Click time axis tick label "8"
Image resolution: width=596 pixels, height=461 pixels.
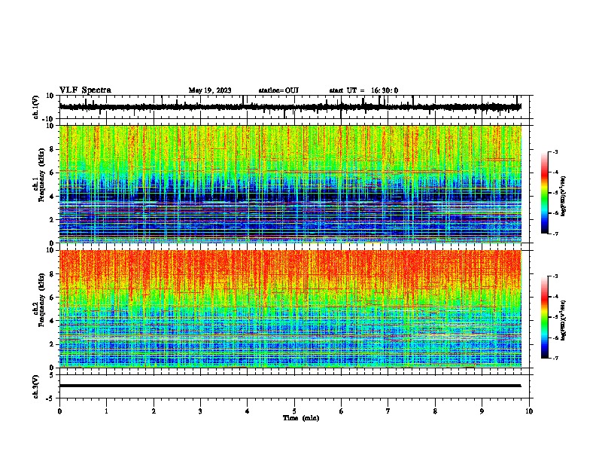[x=435, y=411]
